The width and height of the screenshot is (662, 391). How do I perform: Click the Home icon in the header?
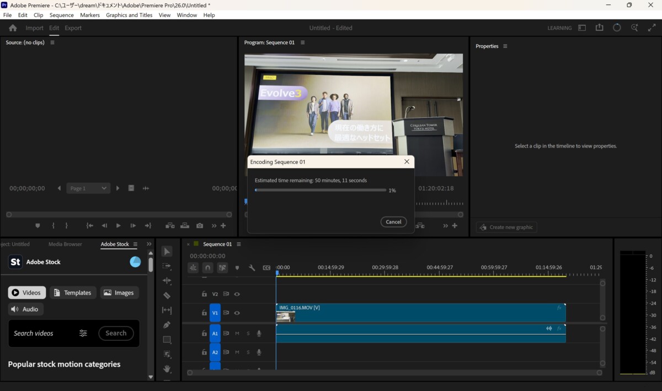(x=13, y=28)
